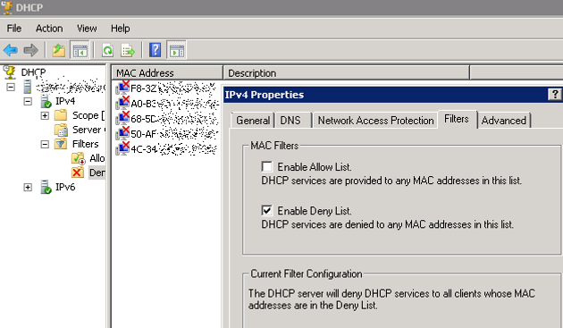Select the server computer icon in tree

click(28, 87)
